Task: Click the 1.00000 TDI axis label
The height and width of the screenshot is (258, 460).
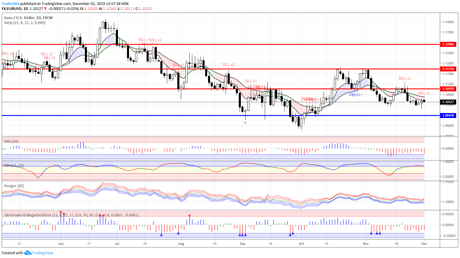Action: tap(448, 162)
